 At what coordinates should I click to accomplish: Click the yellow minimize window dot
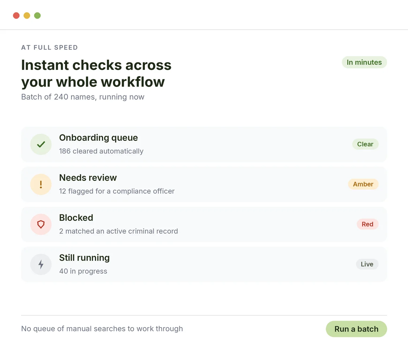pos(27,15)
